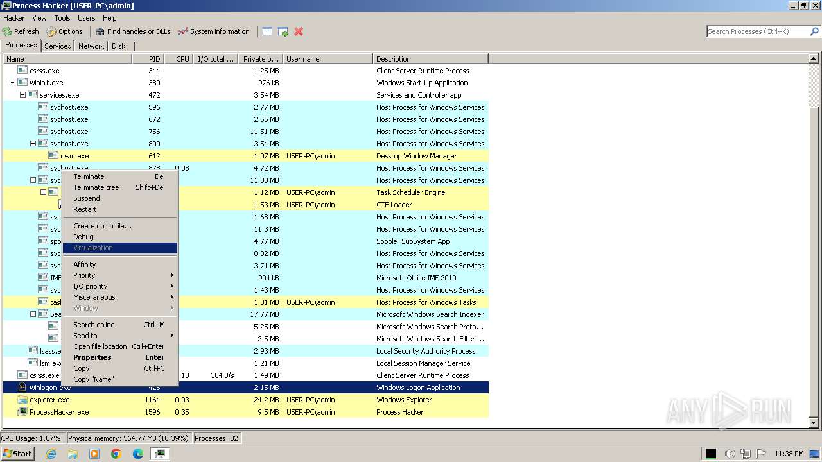Click the Start button
Screen dimensions: 822x462
(x=17, y=454)
